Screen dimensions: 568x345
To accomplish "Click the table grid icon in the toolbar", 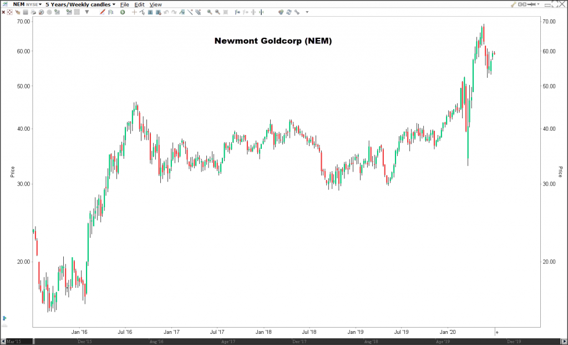I will 26,12.
